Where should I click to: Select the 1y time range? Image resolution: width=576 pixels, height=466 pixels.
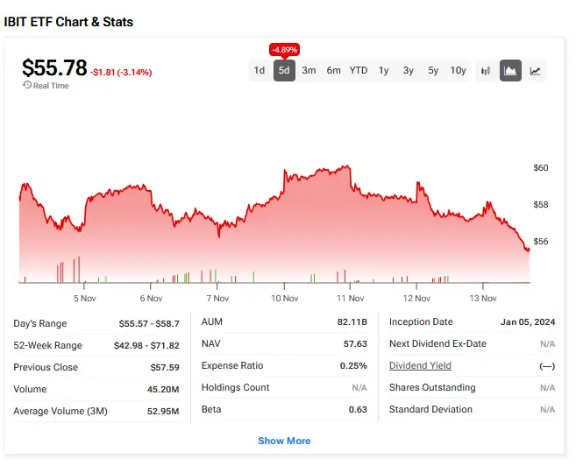click(384, 71)
